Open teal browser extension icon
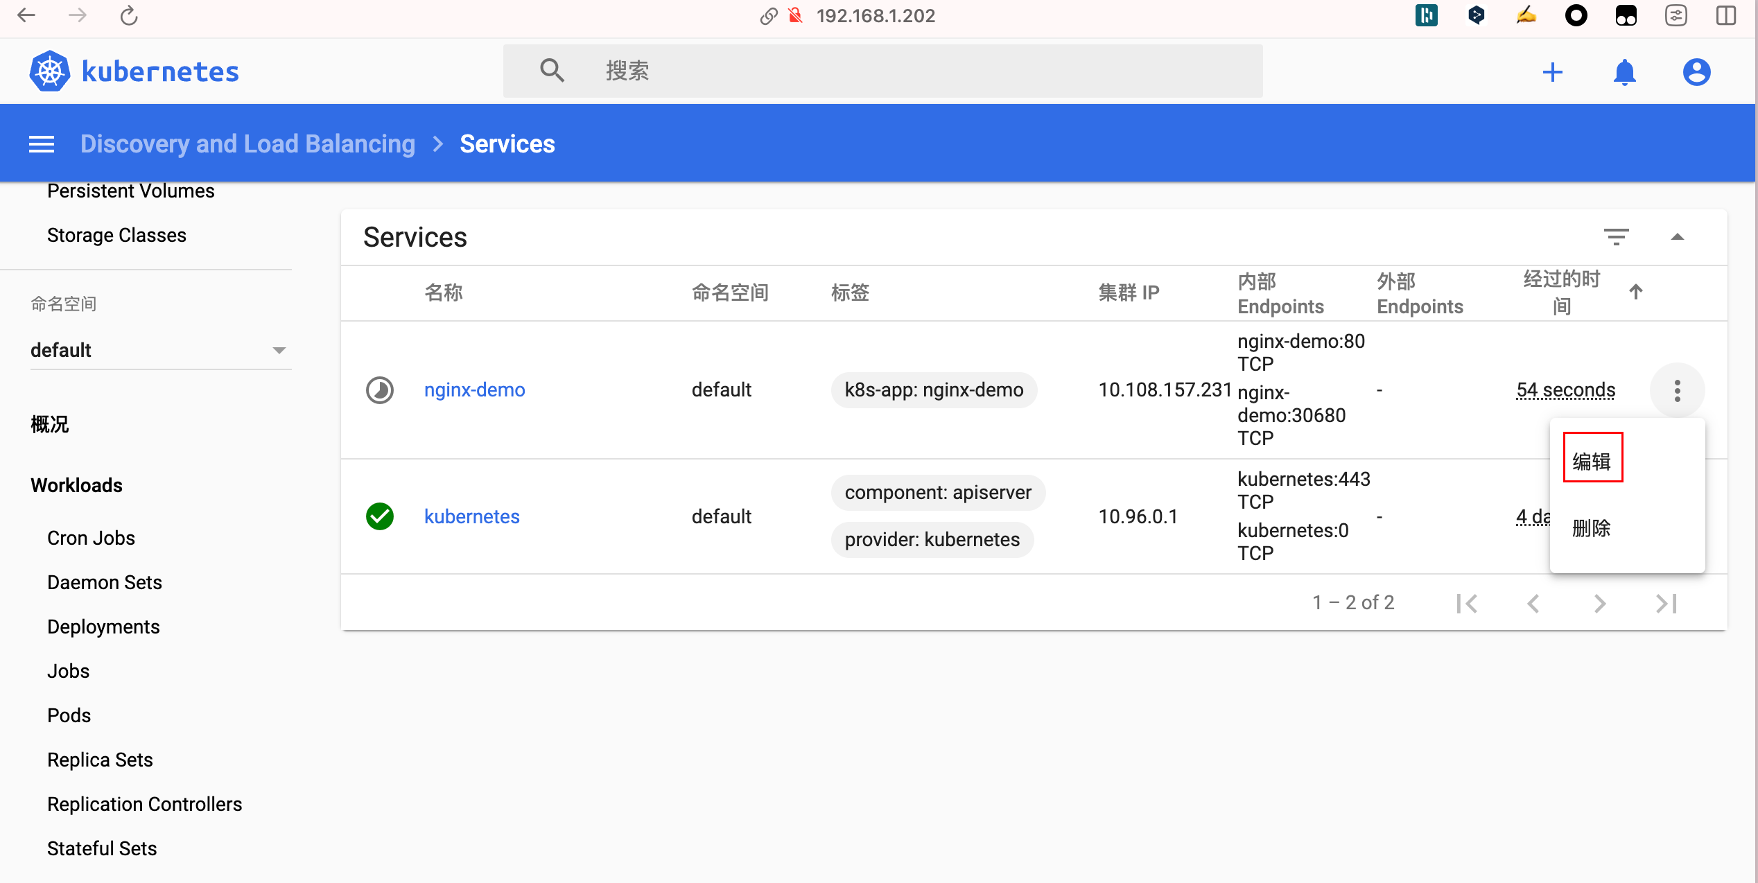Viewport: 1758px width, 883px height. coord(1426,15)
